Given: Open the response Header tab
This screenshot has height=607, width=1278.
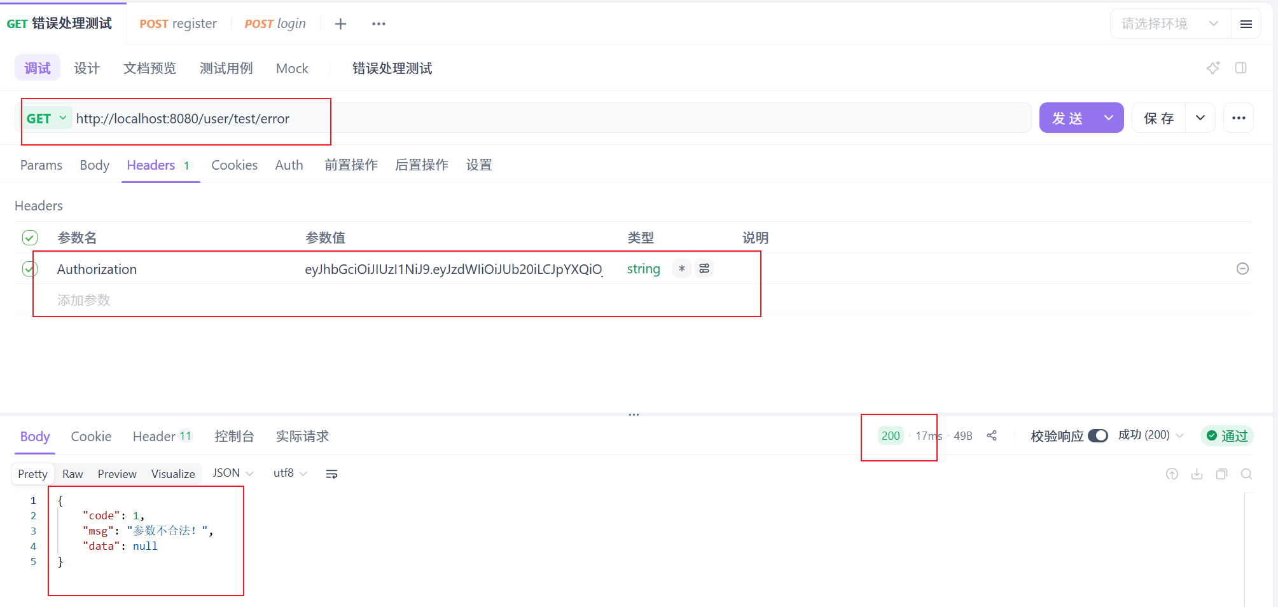Looking at the screenshot, I should click(162, 437).
